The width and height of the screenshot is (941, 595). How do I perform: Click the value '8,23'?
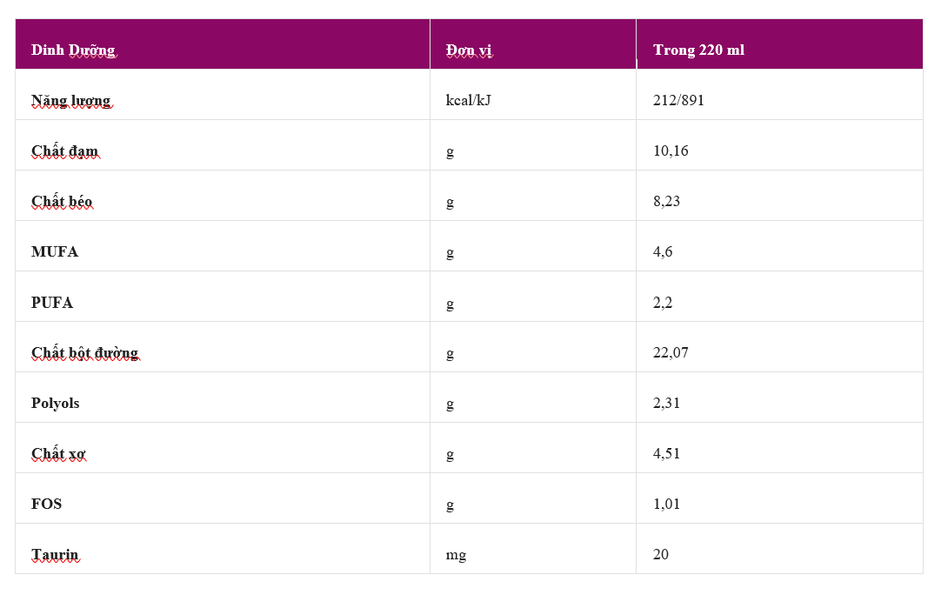click(x=666, y=201)
